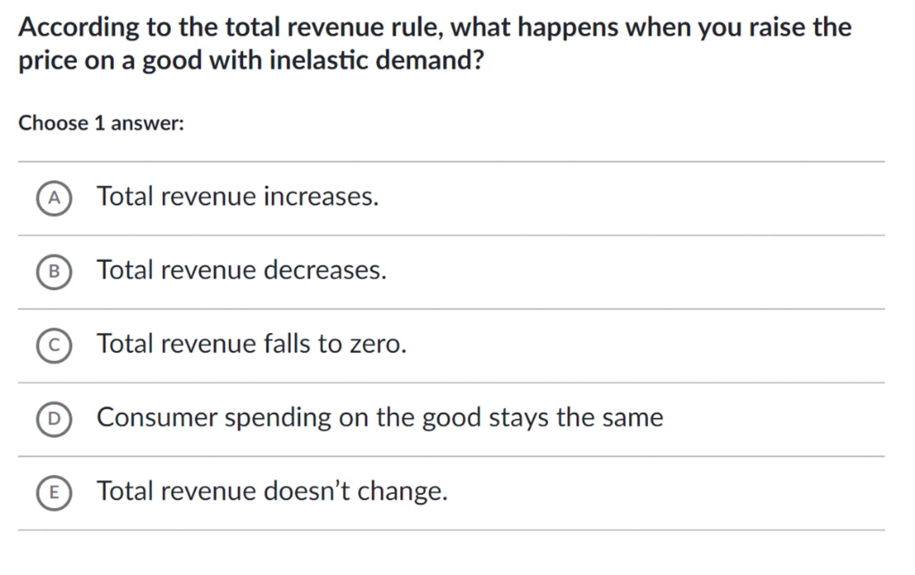Click the word 'Consumer' in option D
Image resolution: width=915 pixels, height=575 pixels.
click(157, 418)
